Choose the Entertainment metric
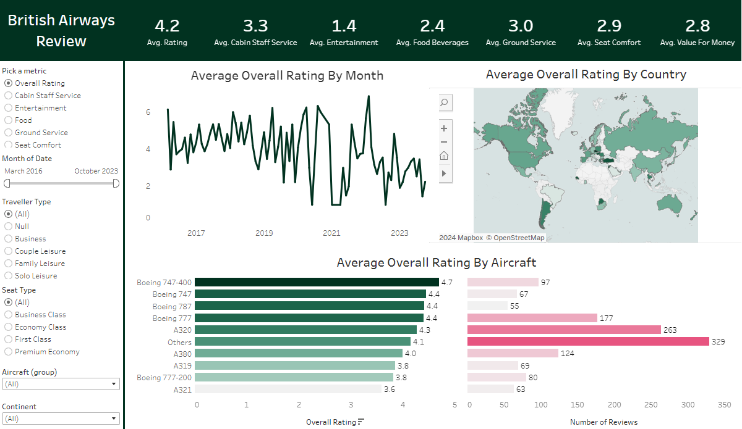 (8, 108)
